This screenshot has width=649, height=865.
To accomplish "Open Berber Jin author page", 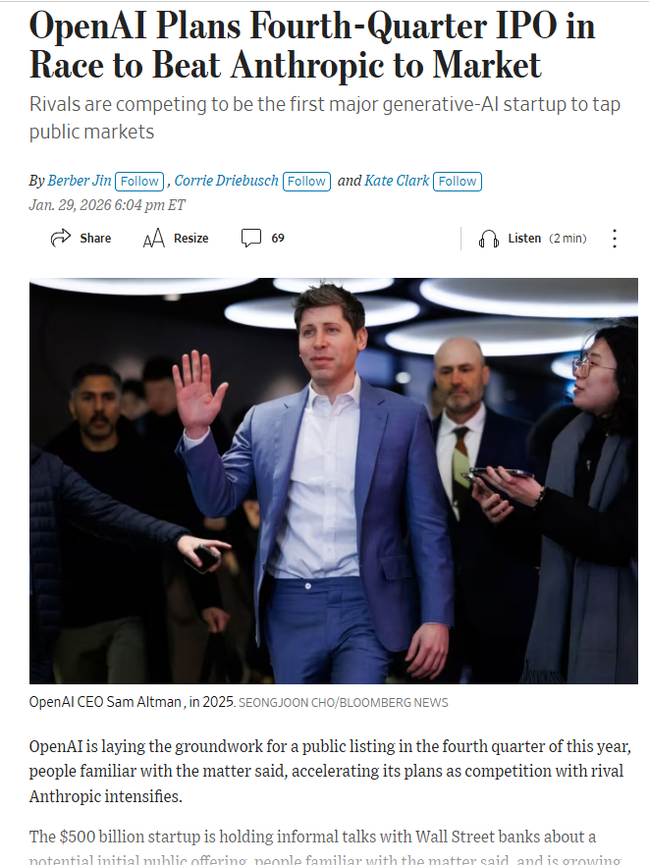I will coord(80,181).
